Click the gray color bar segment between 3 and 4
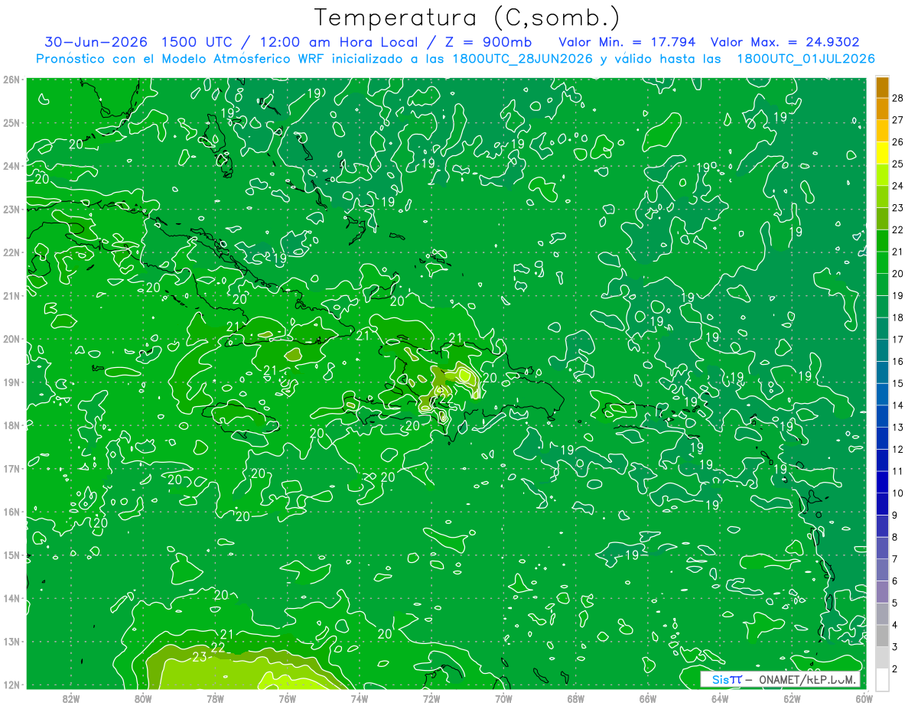 click(882, 636)
